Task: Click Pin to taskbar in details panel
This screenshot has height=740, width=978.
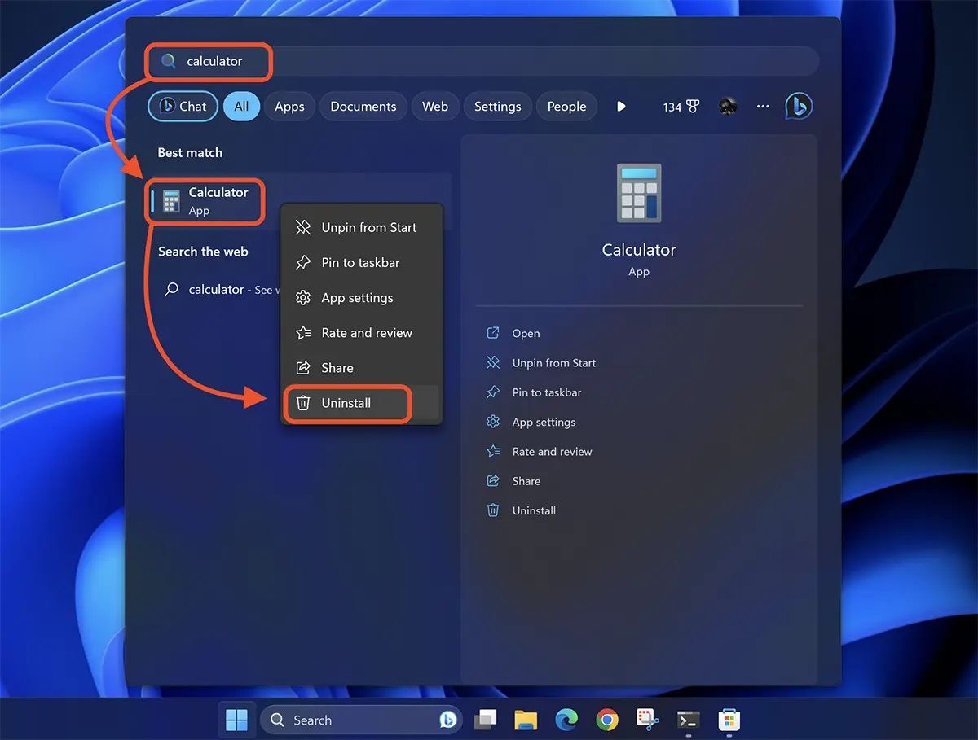Action: [534, 392]
